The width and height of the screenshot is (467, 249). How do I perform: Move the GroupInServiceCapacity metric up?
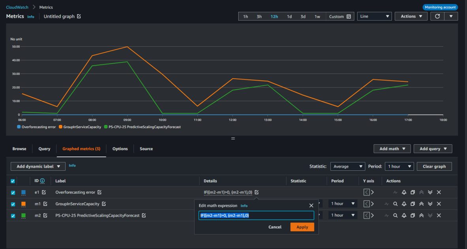[422, 204]
